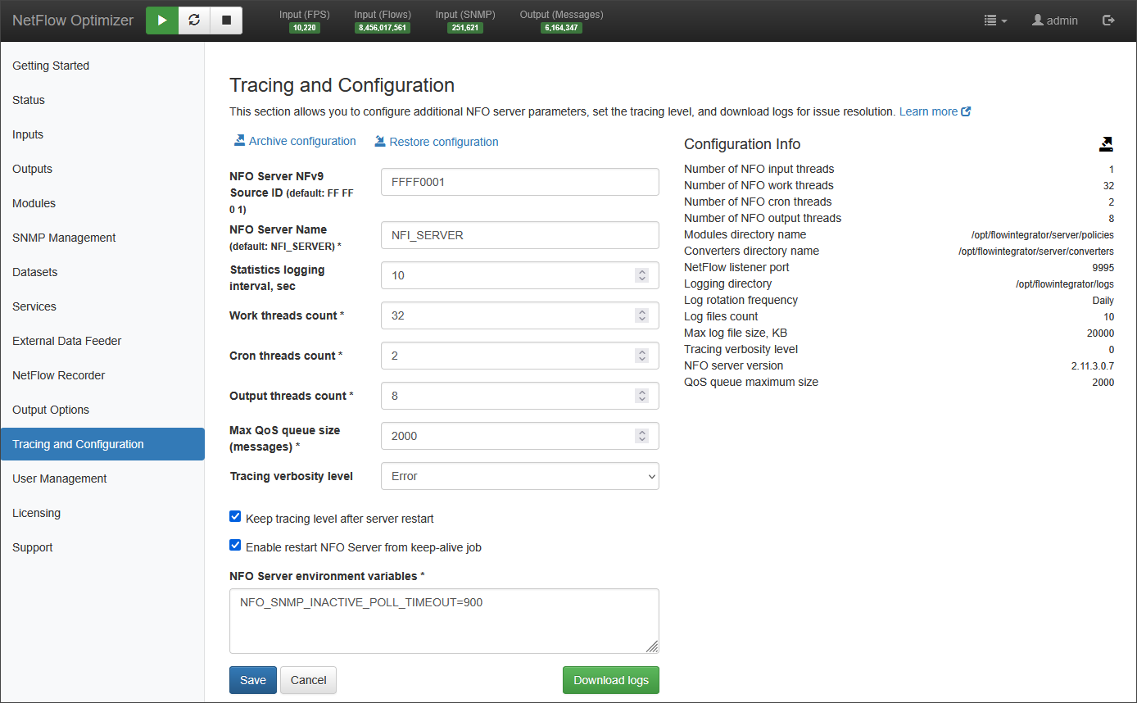Open Getting Started in the sidebar
The image size is (1137, 703).
point(102,66)
